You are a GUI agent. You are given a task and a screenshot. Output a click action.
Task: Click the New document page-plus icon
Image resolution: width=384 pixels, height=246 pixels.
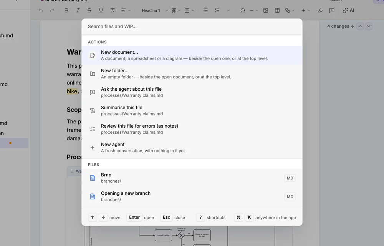(92, 55)
